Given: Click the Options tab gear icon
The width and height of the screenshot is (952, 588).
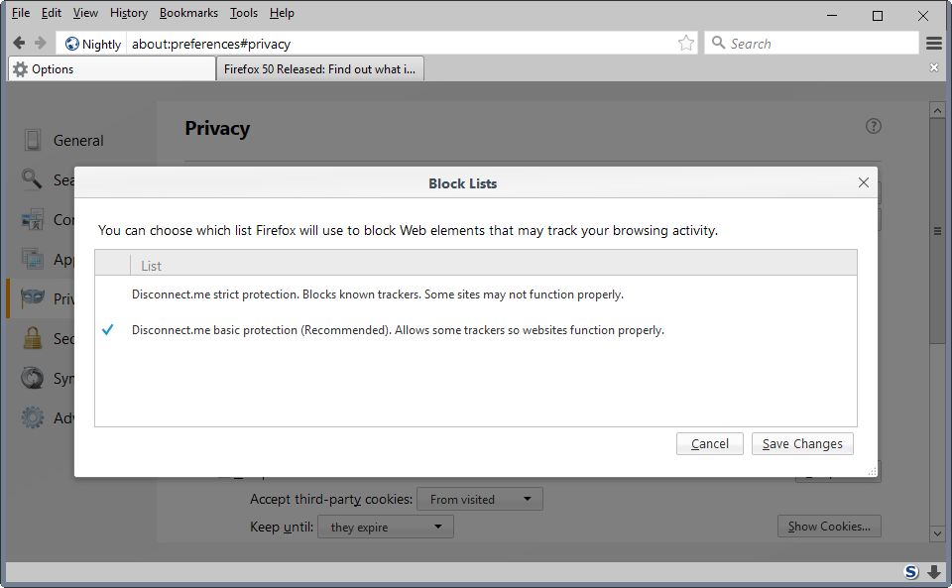Looking at the screenshot, I should point(20,69).
